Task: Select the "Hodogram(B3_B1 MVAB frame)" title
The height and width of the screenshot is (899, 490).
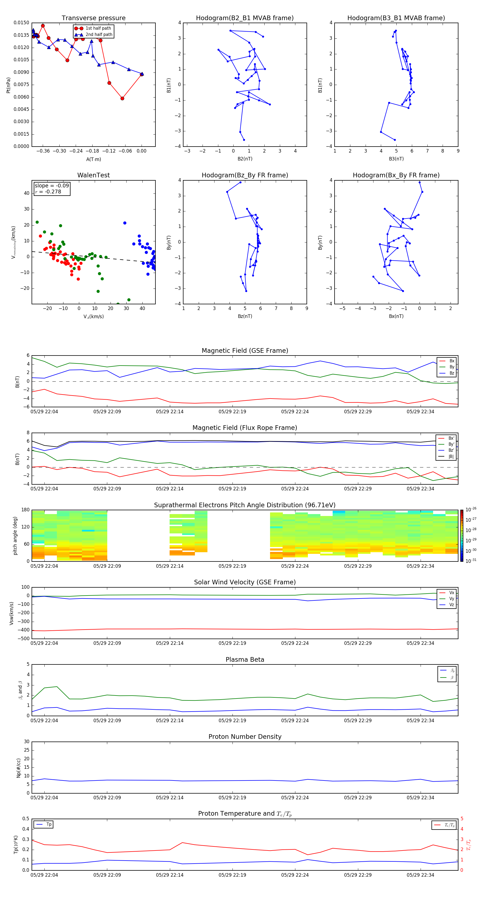Action: (396, 18)
